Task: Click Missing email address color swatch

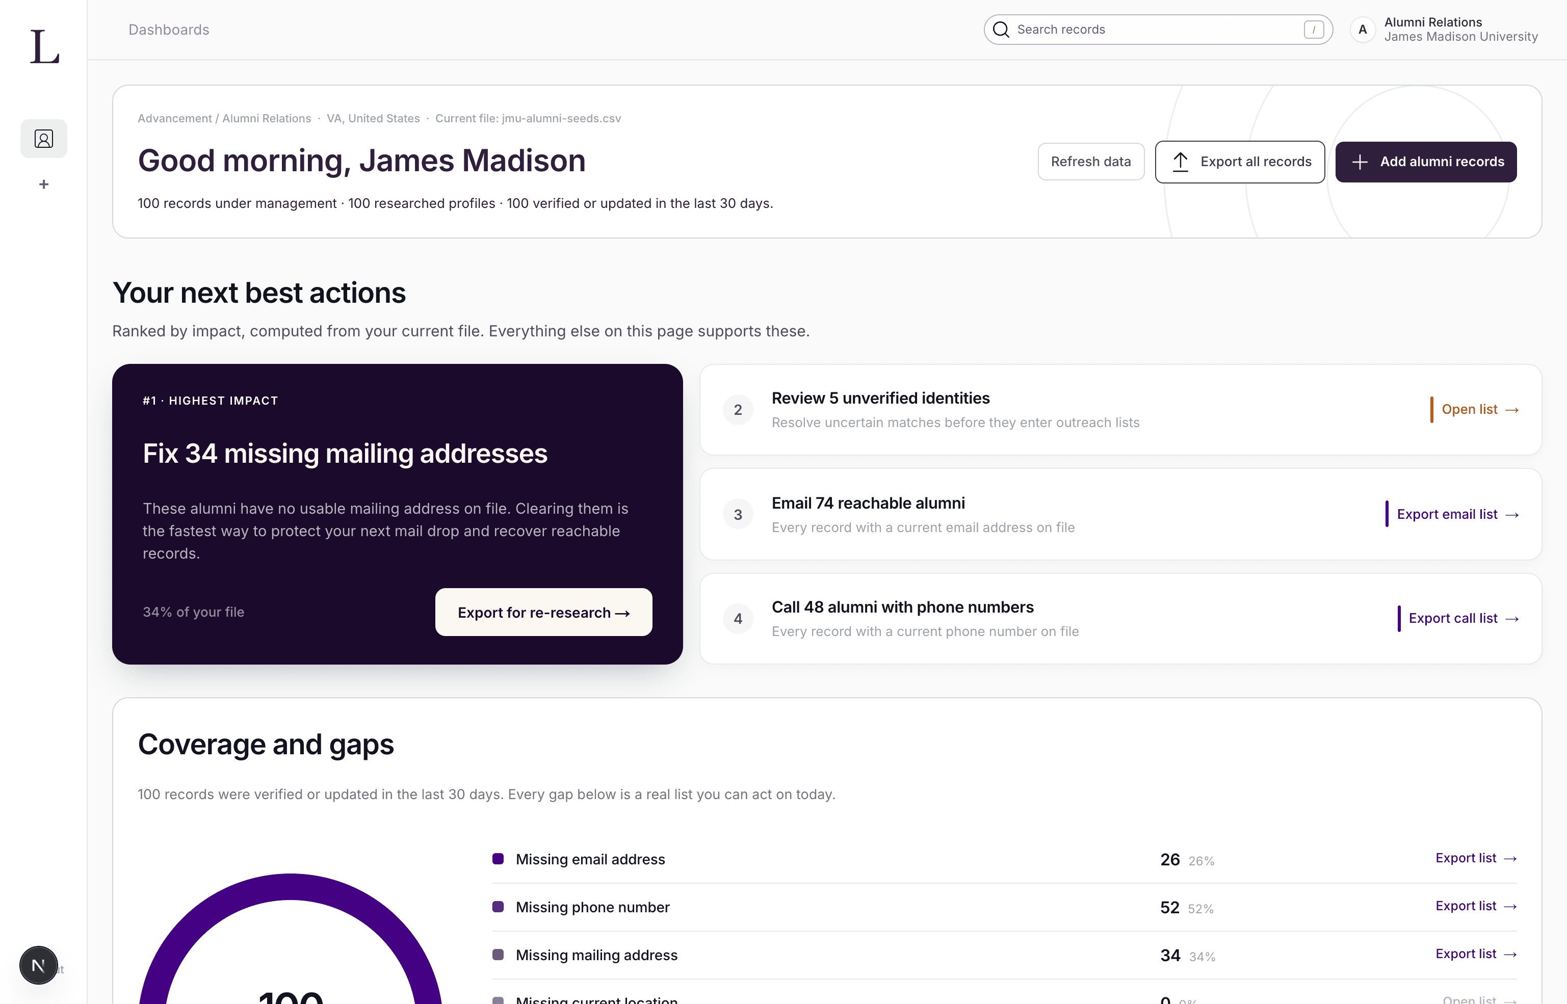Action: [x=498, y=859]
